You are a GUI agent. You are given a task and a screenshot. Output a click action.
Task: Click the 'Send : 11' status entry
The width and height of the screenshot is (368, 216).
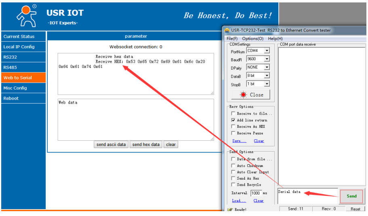click(x=295, y=209)
